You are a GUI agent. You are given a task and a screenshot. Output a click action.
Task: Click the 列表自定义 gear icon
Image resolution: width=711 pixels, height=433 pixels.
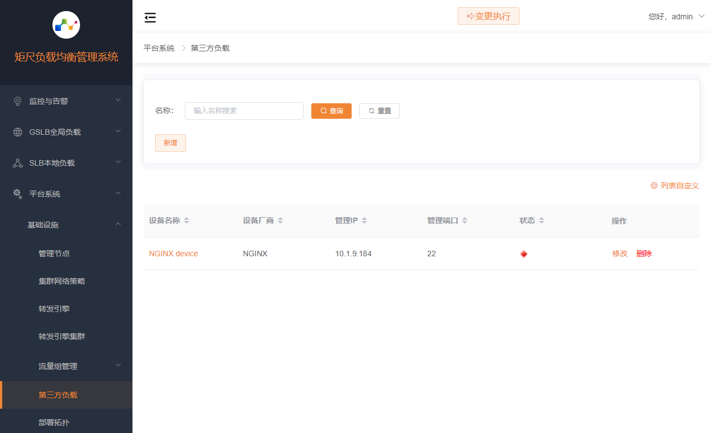[654, 186]
